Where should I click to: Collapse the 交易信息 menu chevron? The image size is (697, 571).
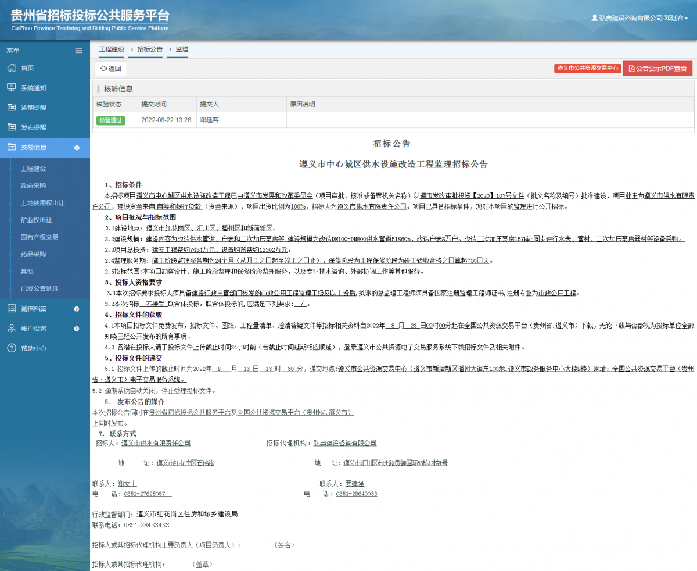(77, 148)
